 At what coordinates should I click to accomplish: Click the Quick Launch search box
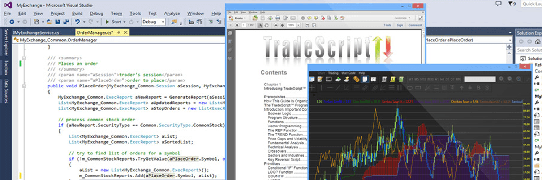point(532,4)
